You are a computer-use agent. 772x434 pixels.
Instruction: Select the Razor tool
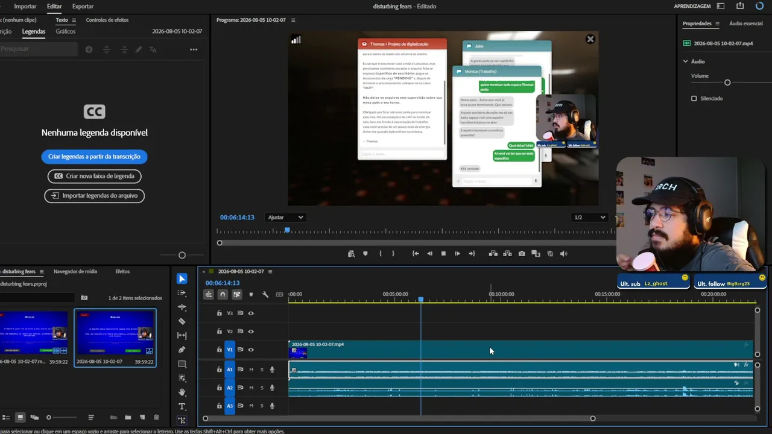coord(182,321)
